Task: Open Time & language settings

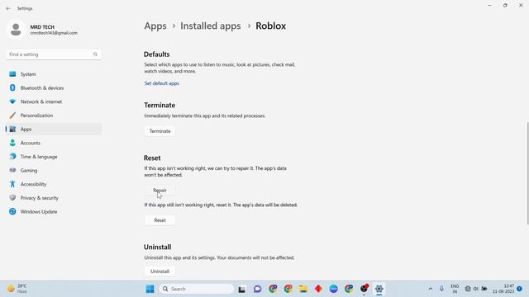Action: tap(53, 157)
